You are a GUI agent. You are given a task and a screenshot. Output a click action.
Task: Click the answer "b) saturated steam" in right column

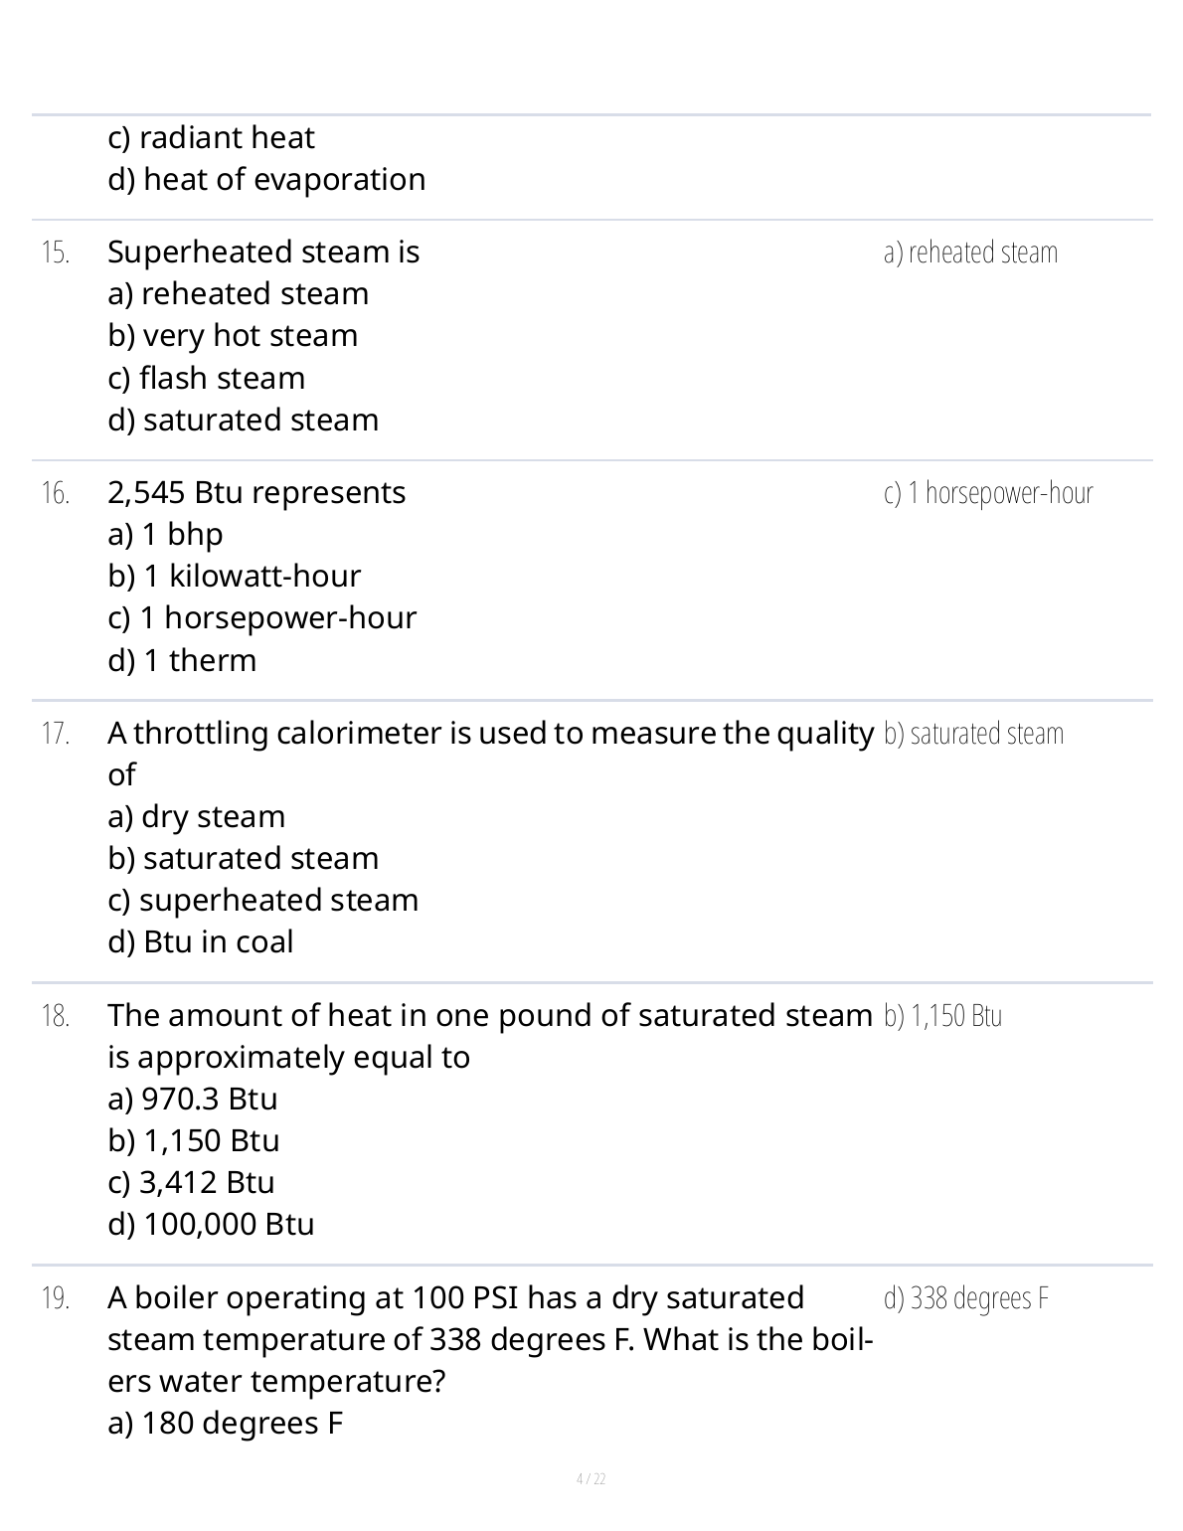tap(973, 734)
